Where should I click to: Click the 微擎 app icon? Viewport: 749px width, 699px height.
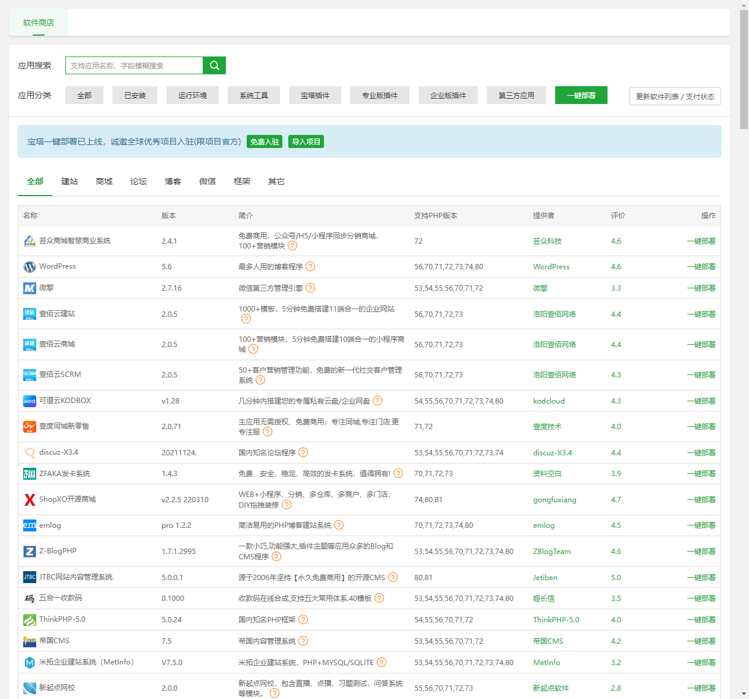pos(30,288)
